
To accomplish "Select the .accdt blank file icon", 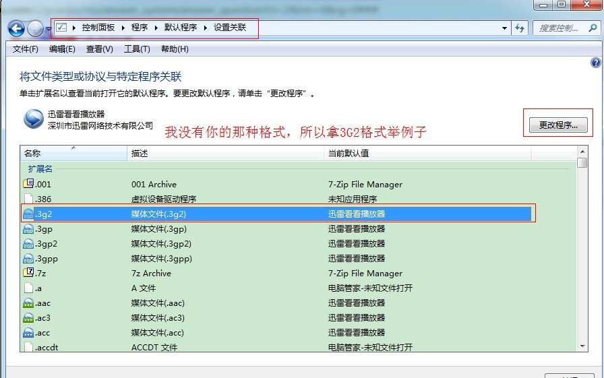I will (28, 347).
